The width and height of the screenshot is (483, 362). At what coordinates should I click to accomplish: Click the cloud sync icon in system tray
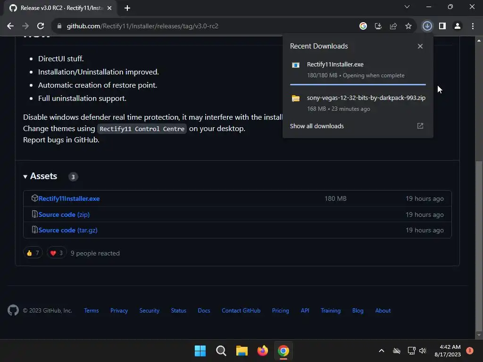396,351
